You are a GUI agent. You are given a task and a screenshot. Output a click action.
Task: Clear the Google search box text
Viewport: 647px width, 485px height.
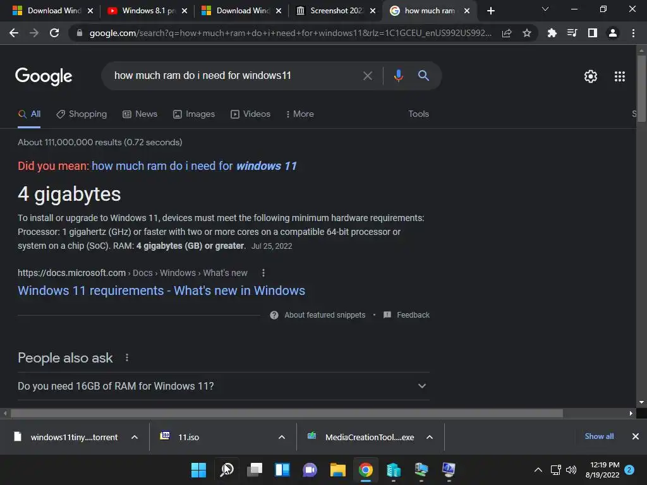tap(367, 76)
